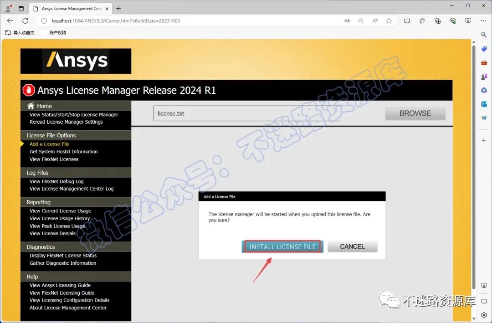Viewport: 492px width, 323px height.
Task: Click the translate page icon
Action: point(347,20)
